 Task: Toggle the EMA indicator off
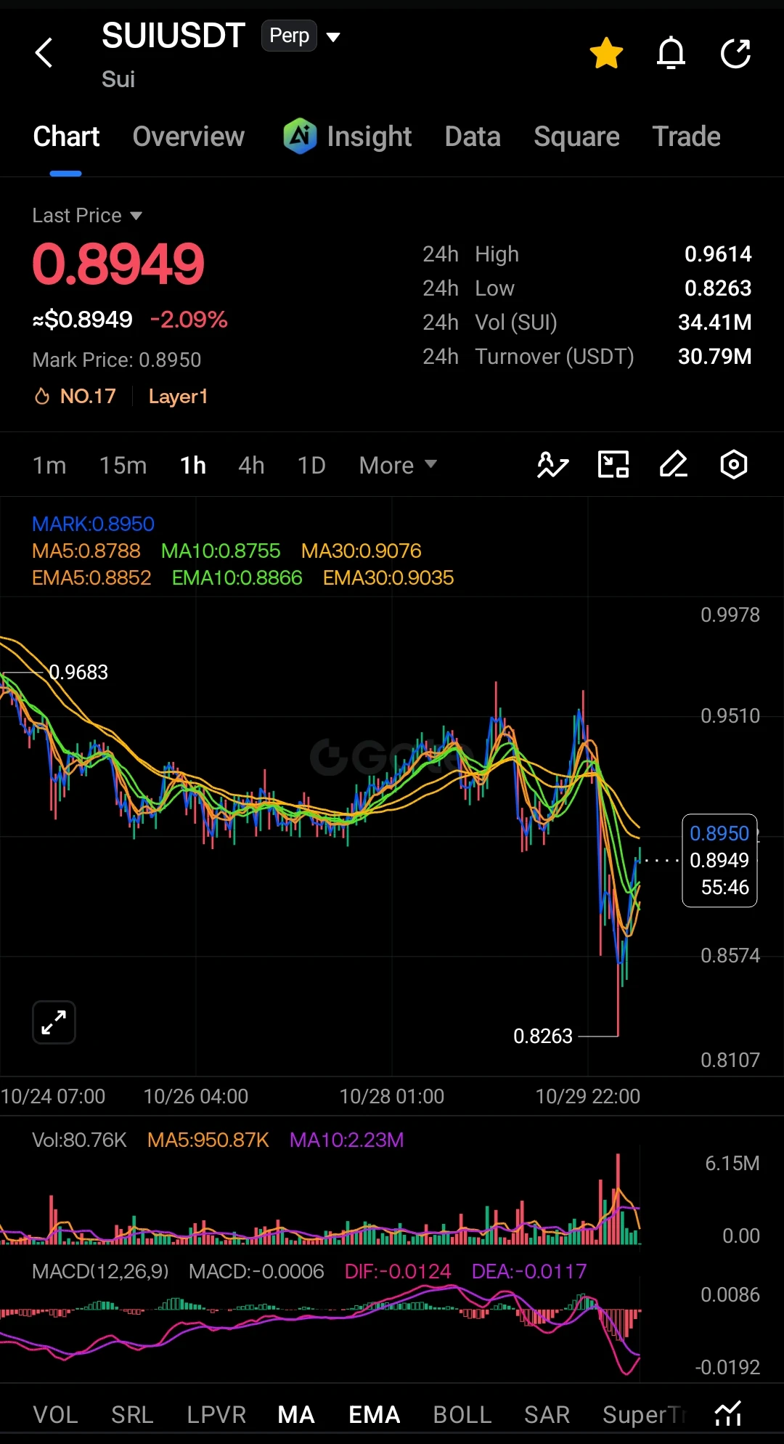coord(375,1415)
